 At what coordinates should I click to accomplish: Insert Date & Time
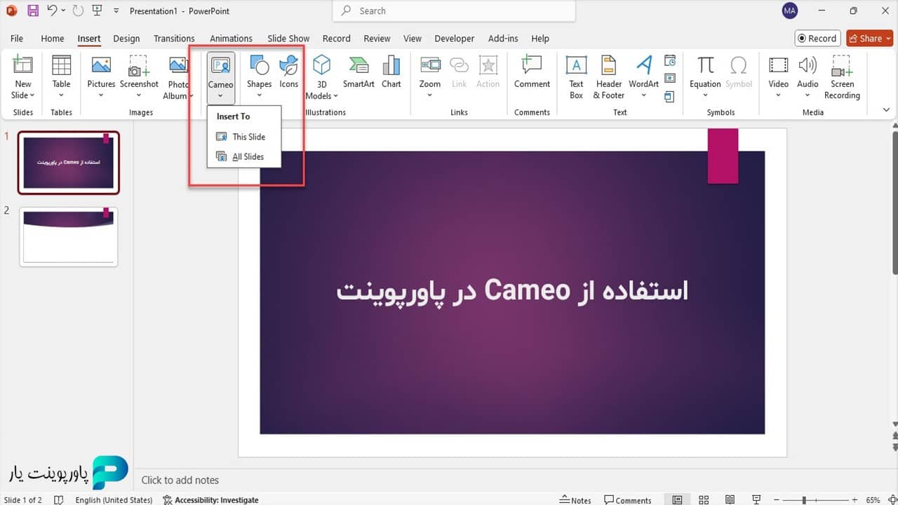[x=670, y=60]
